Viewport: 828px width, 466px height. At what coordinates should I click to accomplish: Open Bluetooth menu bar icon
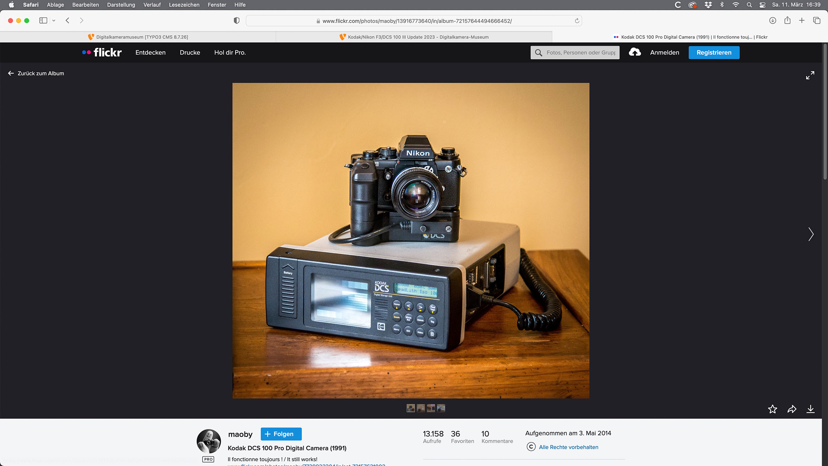point(722,5)
